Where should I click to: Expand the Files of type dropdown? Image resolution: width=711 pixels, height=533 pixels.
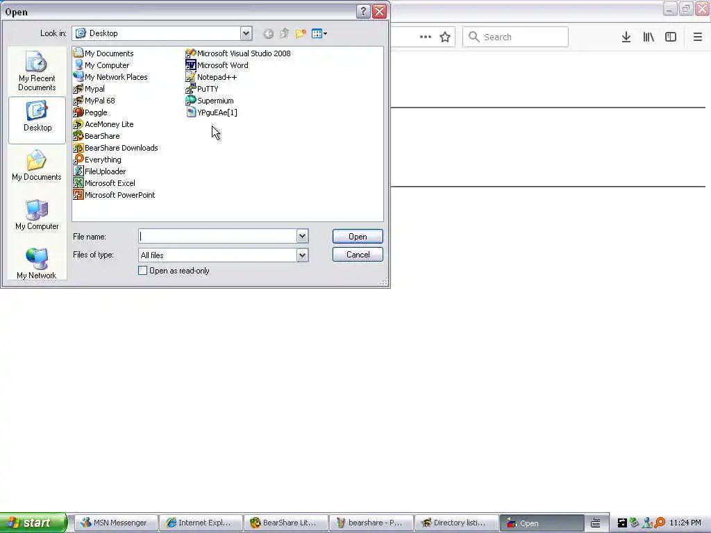point(303,255)
